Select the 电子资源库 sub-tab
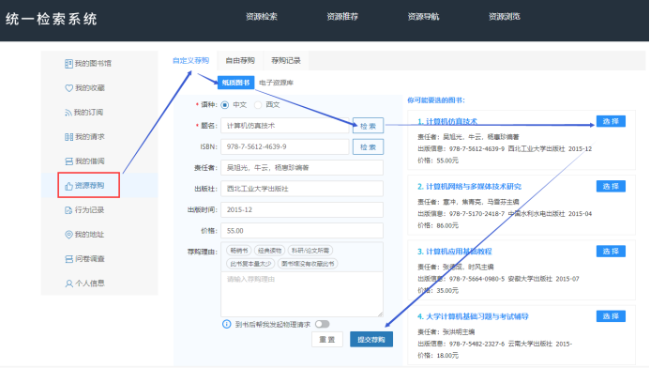650x368 pixels. 276,83
